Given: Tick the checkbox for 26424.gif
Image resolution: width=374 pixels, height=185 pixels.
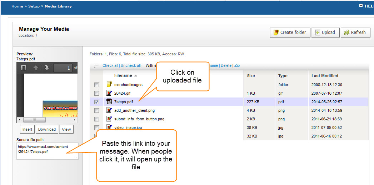Looking at the screenshot, I should pos(96,94).
